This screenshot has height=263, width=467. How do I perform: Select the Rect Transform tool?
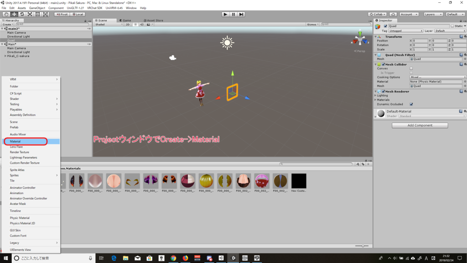(37, 14)
